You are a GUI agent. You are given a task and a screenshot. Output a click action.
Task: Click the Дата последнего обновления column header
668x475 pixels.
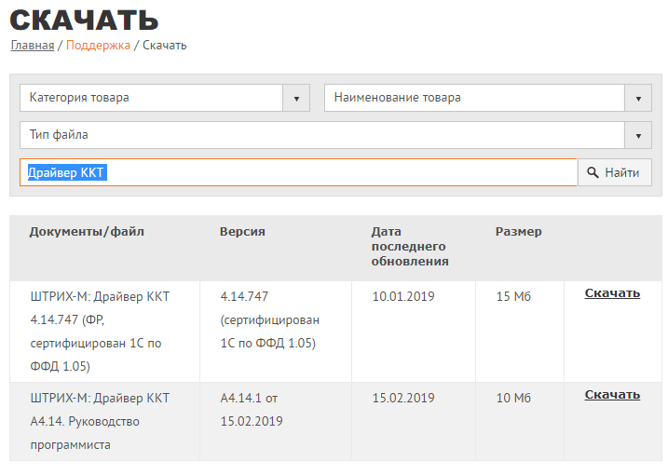(x=410, y=247)
